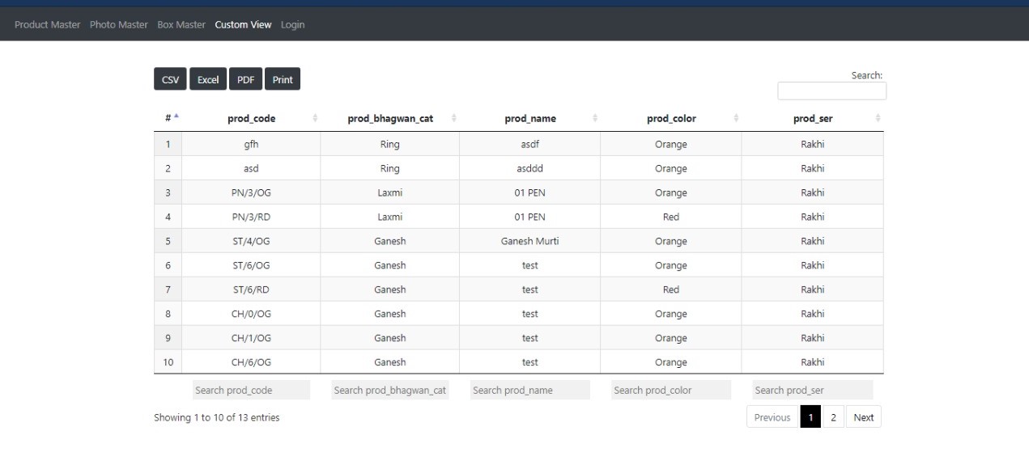Click the Search prod_code filter field

[251, 390]
